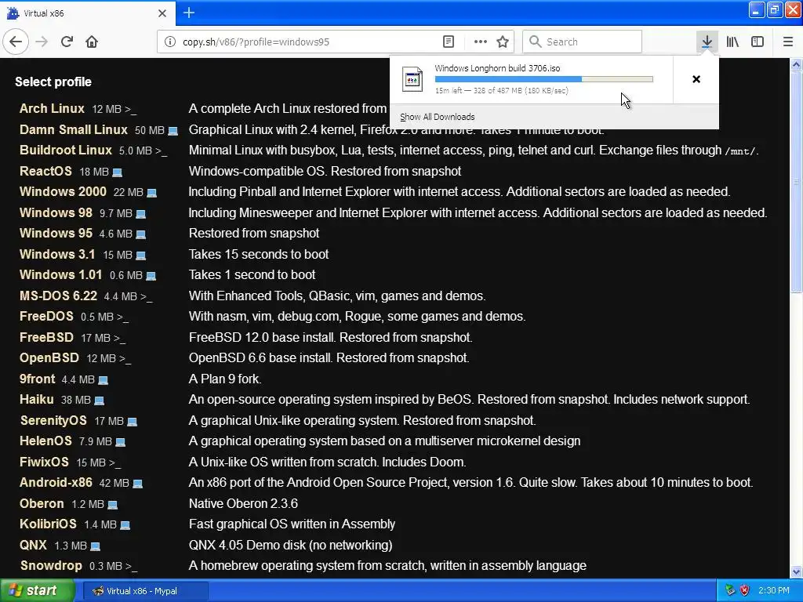Screen dimensions: 803x602
Task: Open the Buildroot Linux profile
Action: pyautogui.click(x=66, y=150)
